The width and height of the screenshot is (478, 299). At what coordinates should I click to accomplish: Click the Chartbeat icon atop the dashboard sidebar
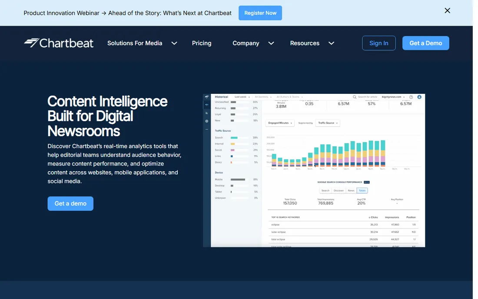[207, 97]
